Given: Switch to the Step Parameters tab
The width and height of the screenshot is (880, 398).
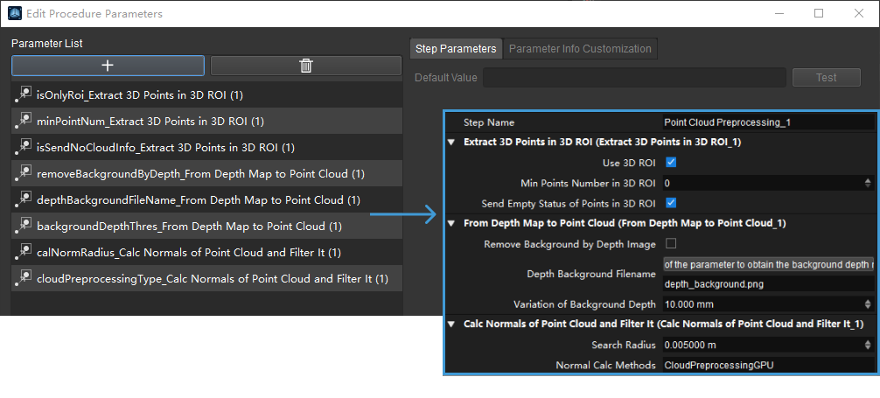Looking at the screenshot, I should (x=456, y=49).
